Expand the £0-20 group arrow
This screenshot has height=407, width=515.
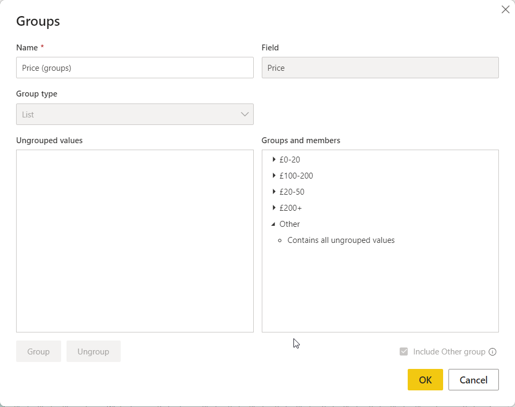274,159
